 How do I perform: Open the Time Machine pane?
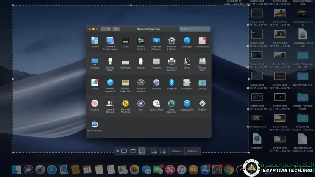coord(172,104)
